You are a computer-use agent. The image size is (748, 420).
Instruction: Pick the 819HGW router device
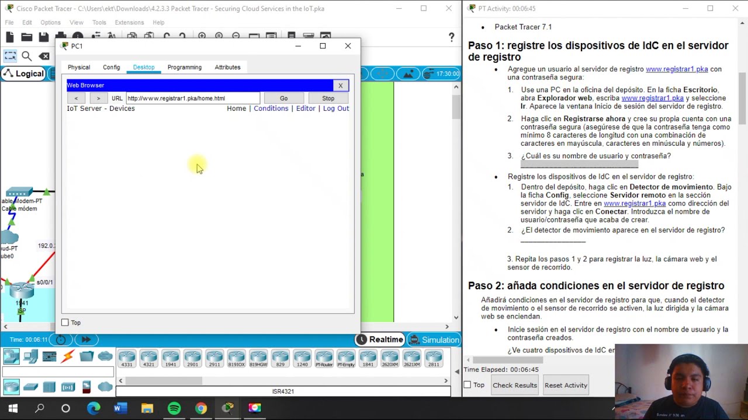coord(258,358)
